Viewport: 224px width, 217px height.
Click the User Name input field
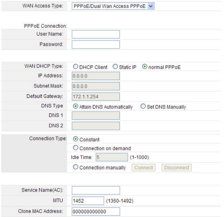(96, 34)
